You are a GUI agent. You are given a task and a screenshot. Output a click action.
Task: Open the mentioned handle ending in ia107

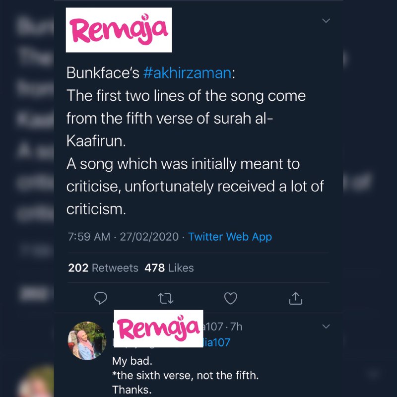[217, 342]
